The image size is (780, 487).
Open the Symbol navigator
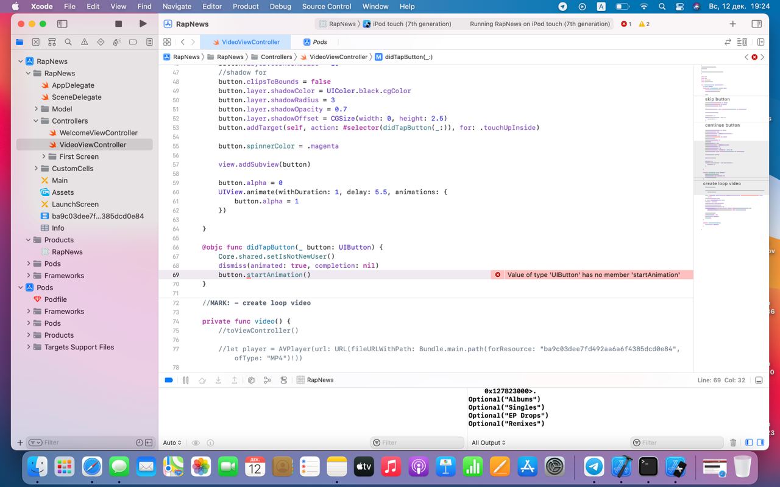pos(52,42)
